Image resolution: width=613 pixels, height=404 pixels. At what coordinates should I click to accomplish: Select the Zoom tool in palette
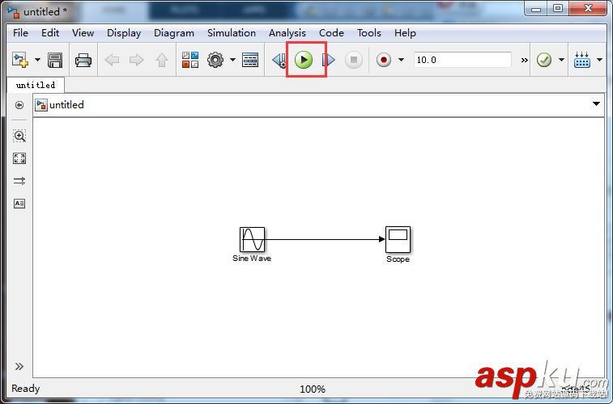click(19, 136)
